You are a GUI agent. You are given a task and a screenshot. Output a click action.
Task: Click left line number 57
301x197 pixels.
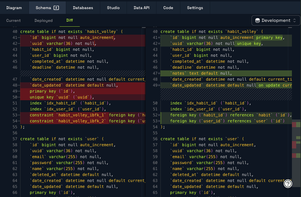(15, 139)
